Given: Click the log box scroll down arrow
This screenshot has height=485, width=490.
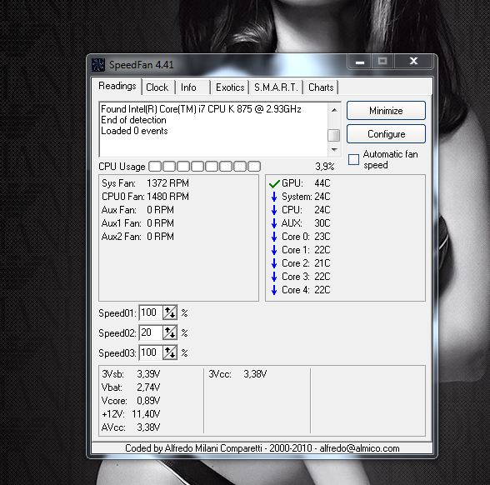Looking at the screenshot, I should pos(334,150).
